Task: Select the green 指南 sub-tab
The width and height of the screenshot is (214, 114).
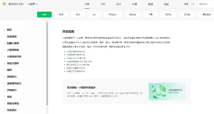Action: tap(44, 15)
